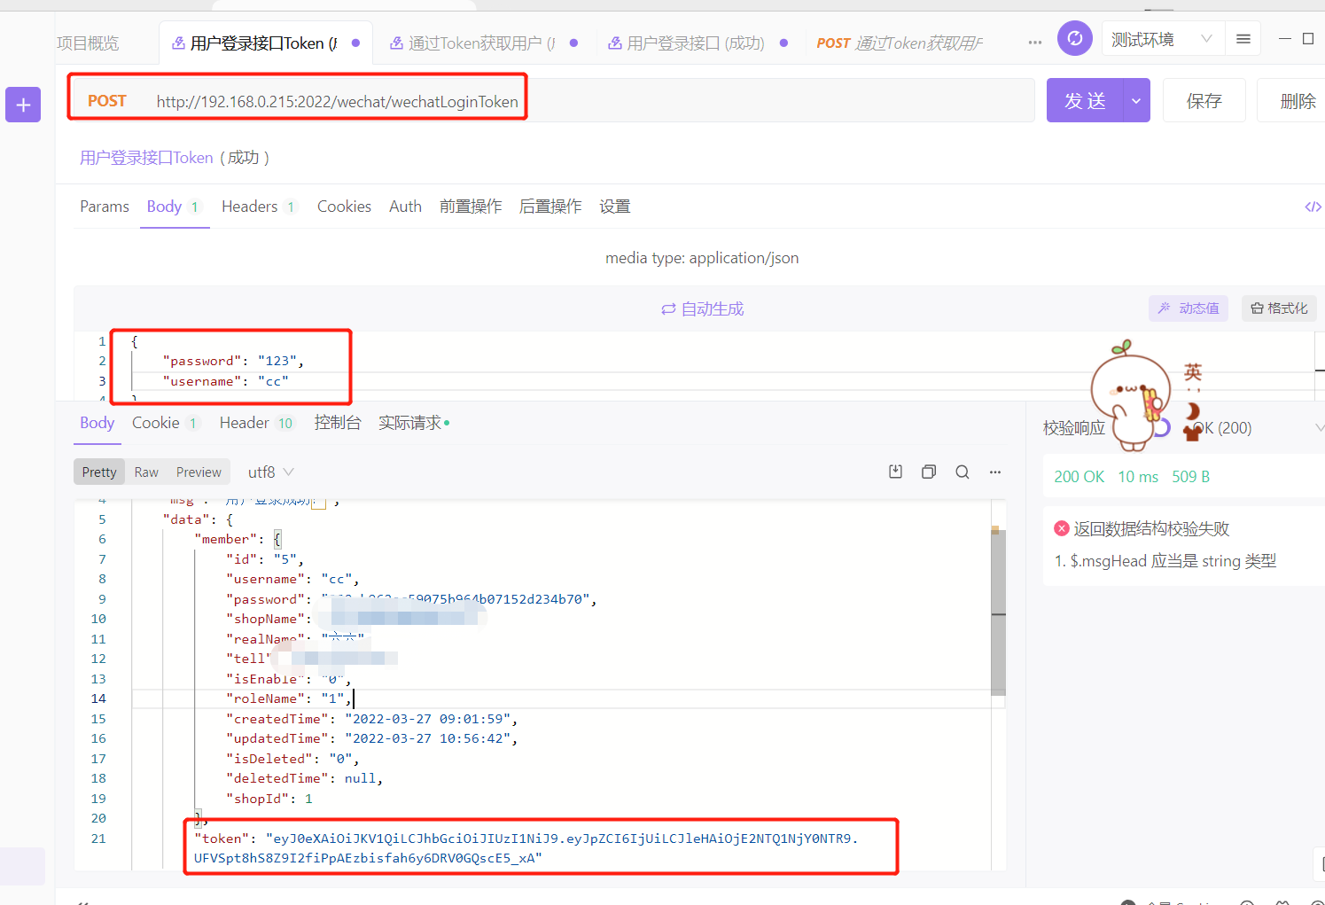Image resolution: width=1325 pixels, height=905 pixels.
Task: Open the hamburger menu beside 测试环境
Action: [x=1243, y=39]
